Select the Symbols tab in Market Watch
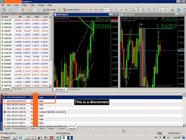 point(6,89)
